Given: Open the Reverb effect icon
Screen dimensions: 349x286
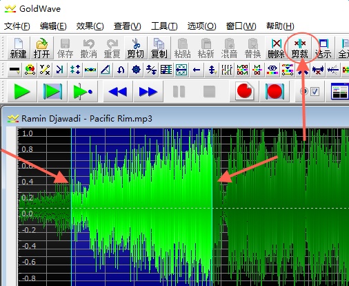Looking at the screenshot, I should click(181, 70).
